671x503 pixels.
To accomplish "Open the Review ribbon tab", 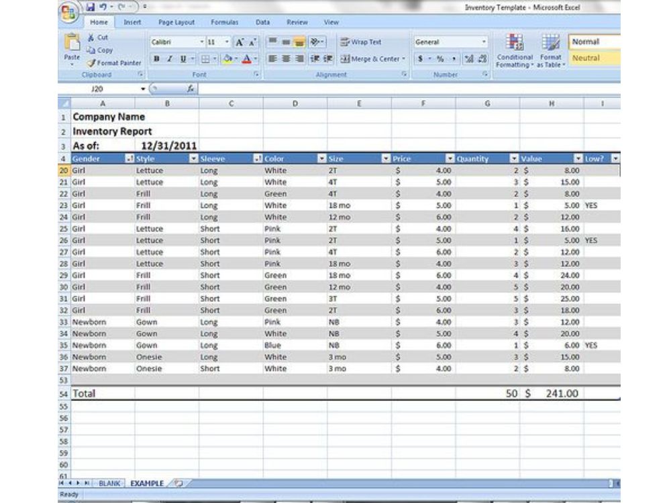I will (x=297, y=22).
